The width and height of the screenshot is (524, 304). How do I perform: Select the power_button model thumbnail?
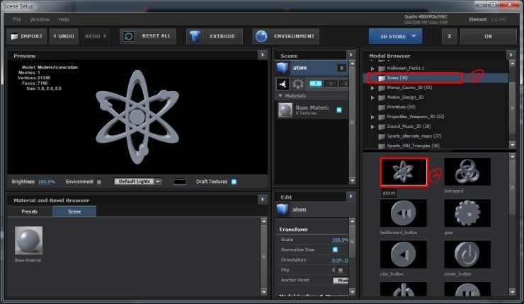coord(467,255)
